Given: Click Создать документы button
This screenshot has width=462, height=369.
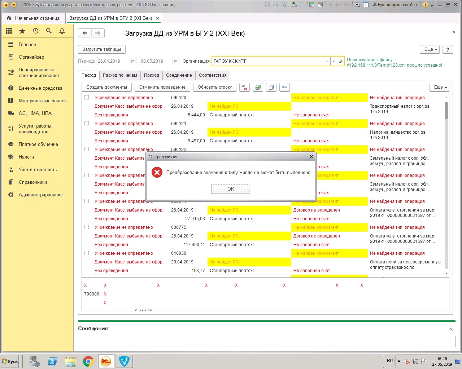Looking at the screenshot, I should pyautogui.click(x=106, y=87).
